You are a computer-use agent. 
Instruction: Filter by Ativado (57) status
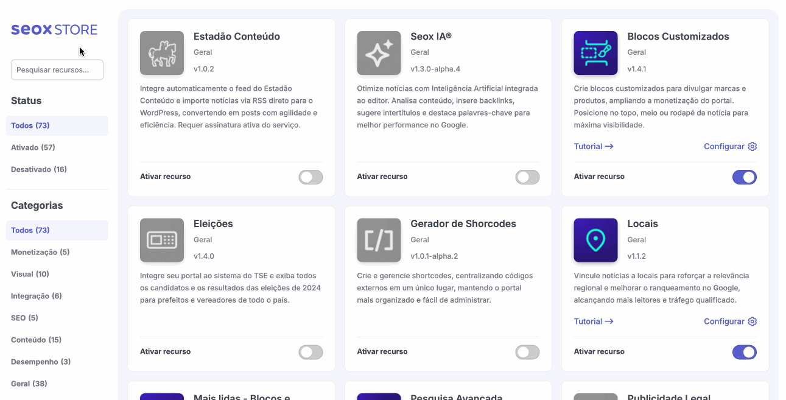tap(33, 147)
